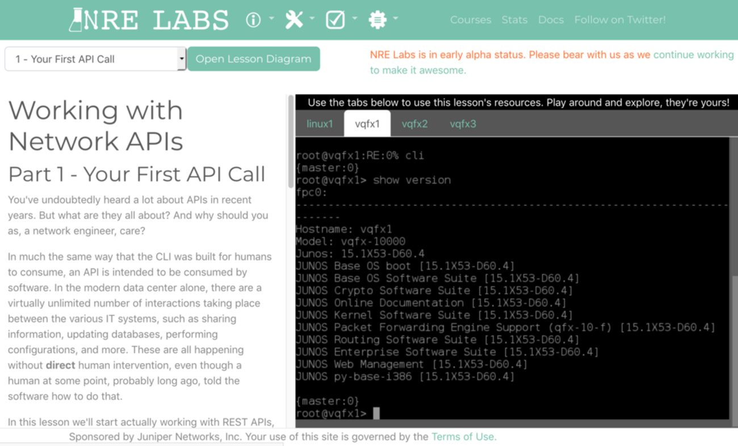Click the 'JUNOS py-base-i386' terminal line
The height and width of the screenshot is (446, 738).
point(405,377)
